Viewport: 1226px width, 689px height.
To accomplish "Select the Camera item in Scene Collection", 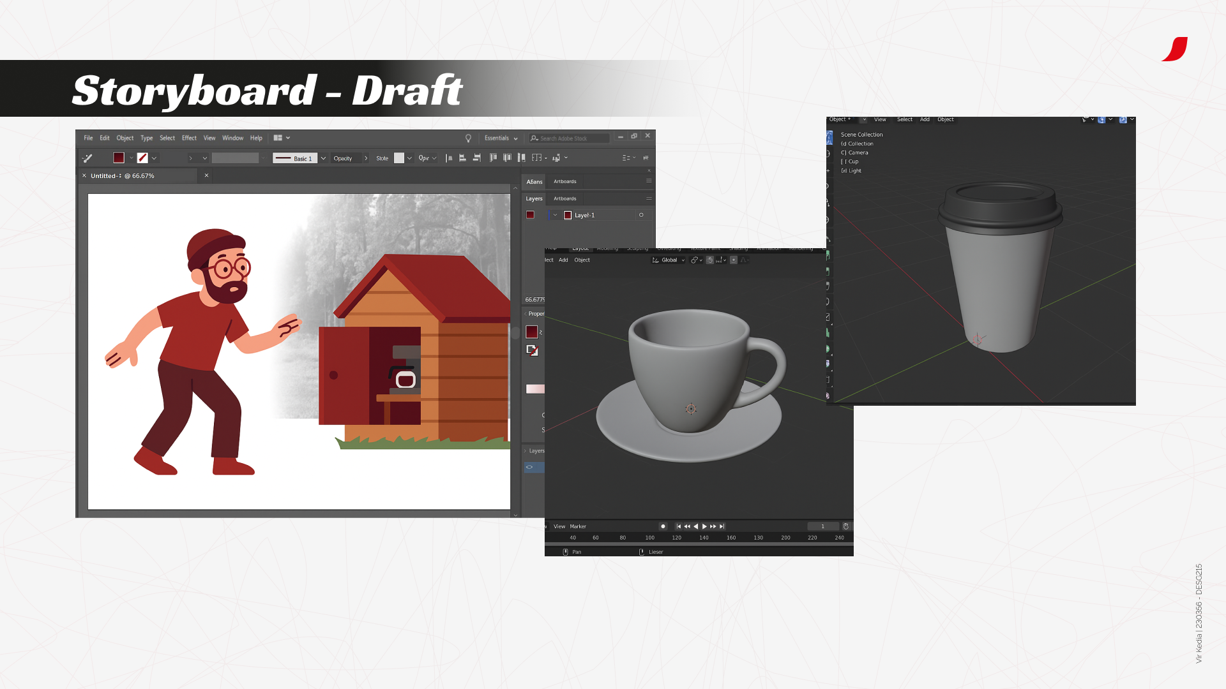I will (854, 152).
